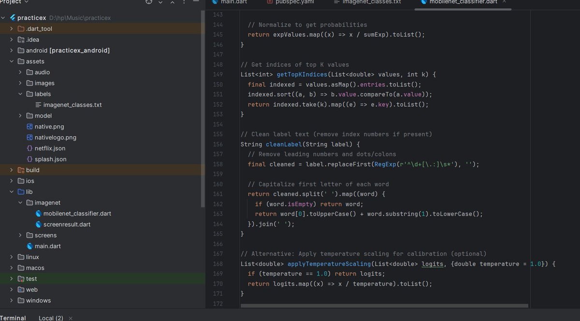Image resolution: width=580 pixels, height=321 pixels.
Task: Select the model folder name in the tree
Action: point(43,116)
